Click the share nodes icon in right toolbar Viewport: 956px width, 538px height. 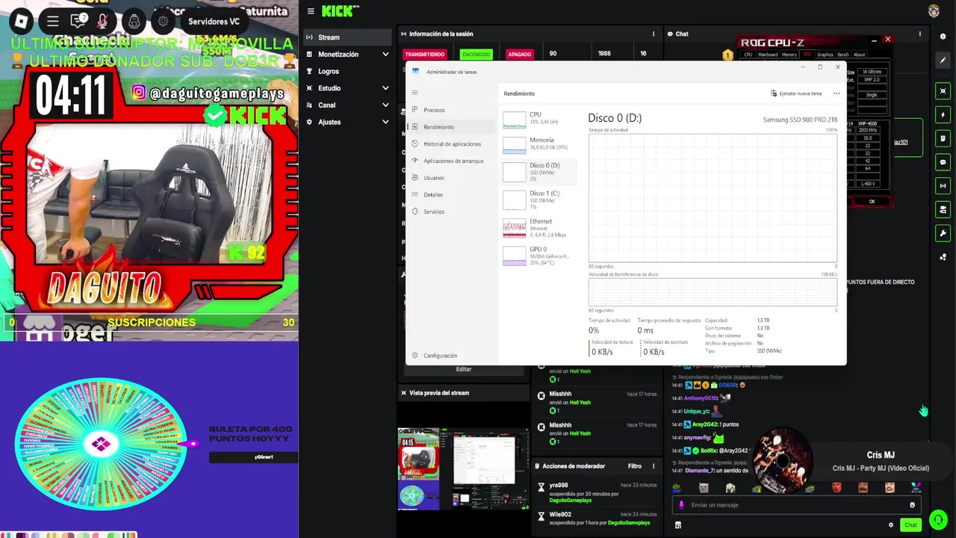click(x=943, y=257)
